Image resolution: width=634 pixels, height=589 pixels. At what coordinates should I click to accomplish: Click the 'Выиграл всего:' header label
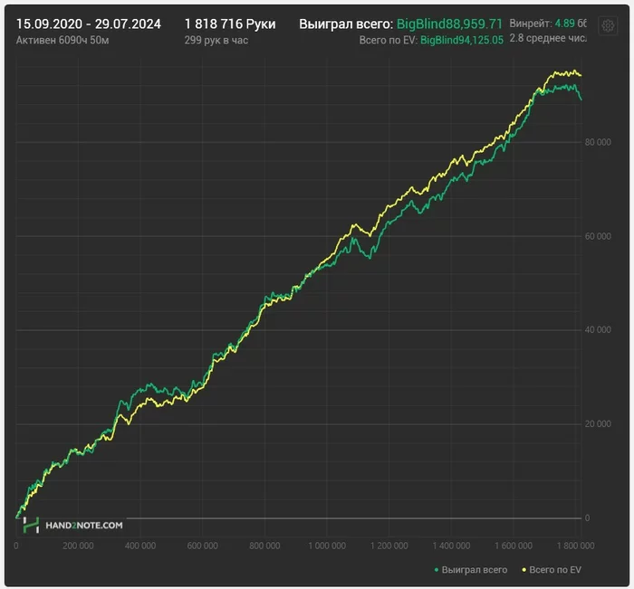click(346, 24)
